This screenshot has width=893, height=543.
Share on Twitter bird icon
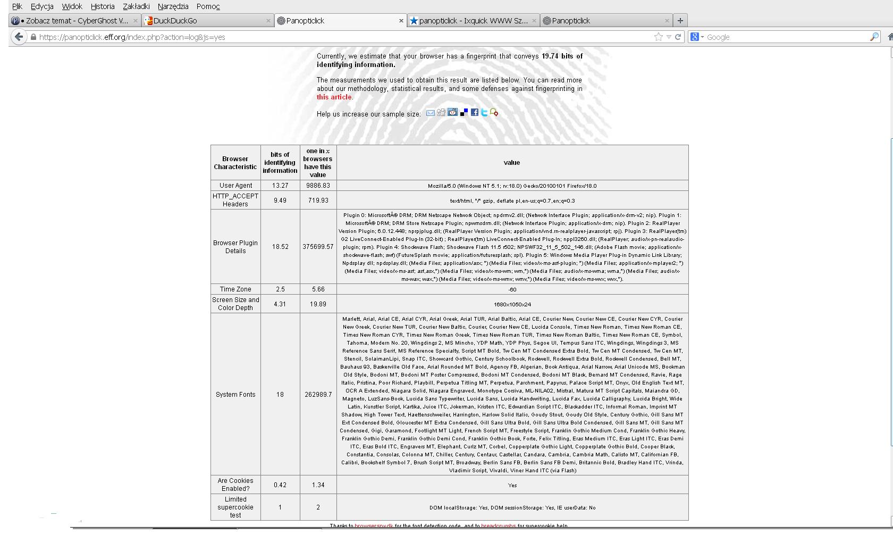(x=484, y=112)
